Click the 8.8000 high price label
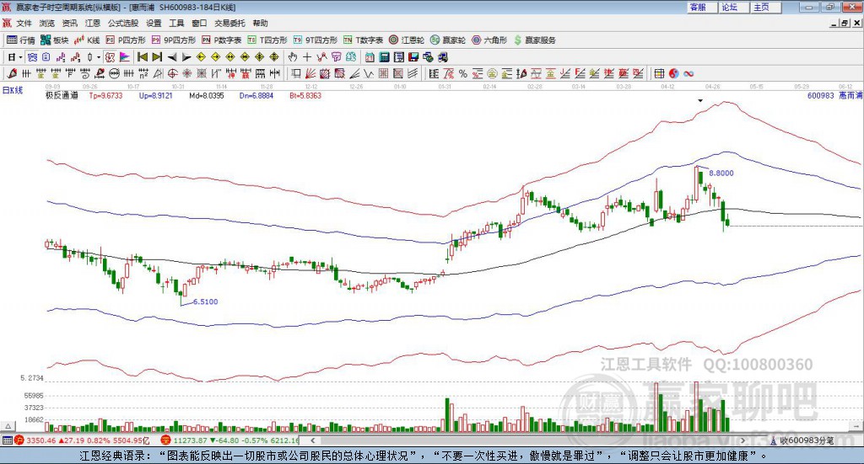 (x=721, y=173)
